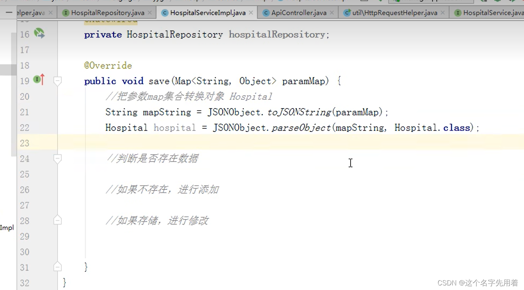Click the ApiController.java class icon
The height and width of the screenshot is (290, 524).
pyautogui.click(x=266, y=13)
